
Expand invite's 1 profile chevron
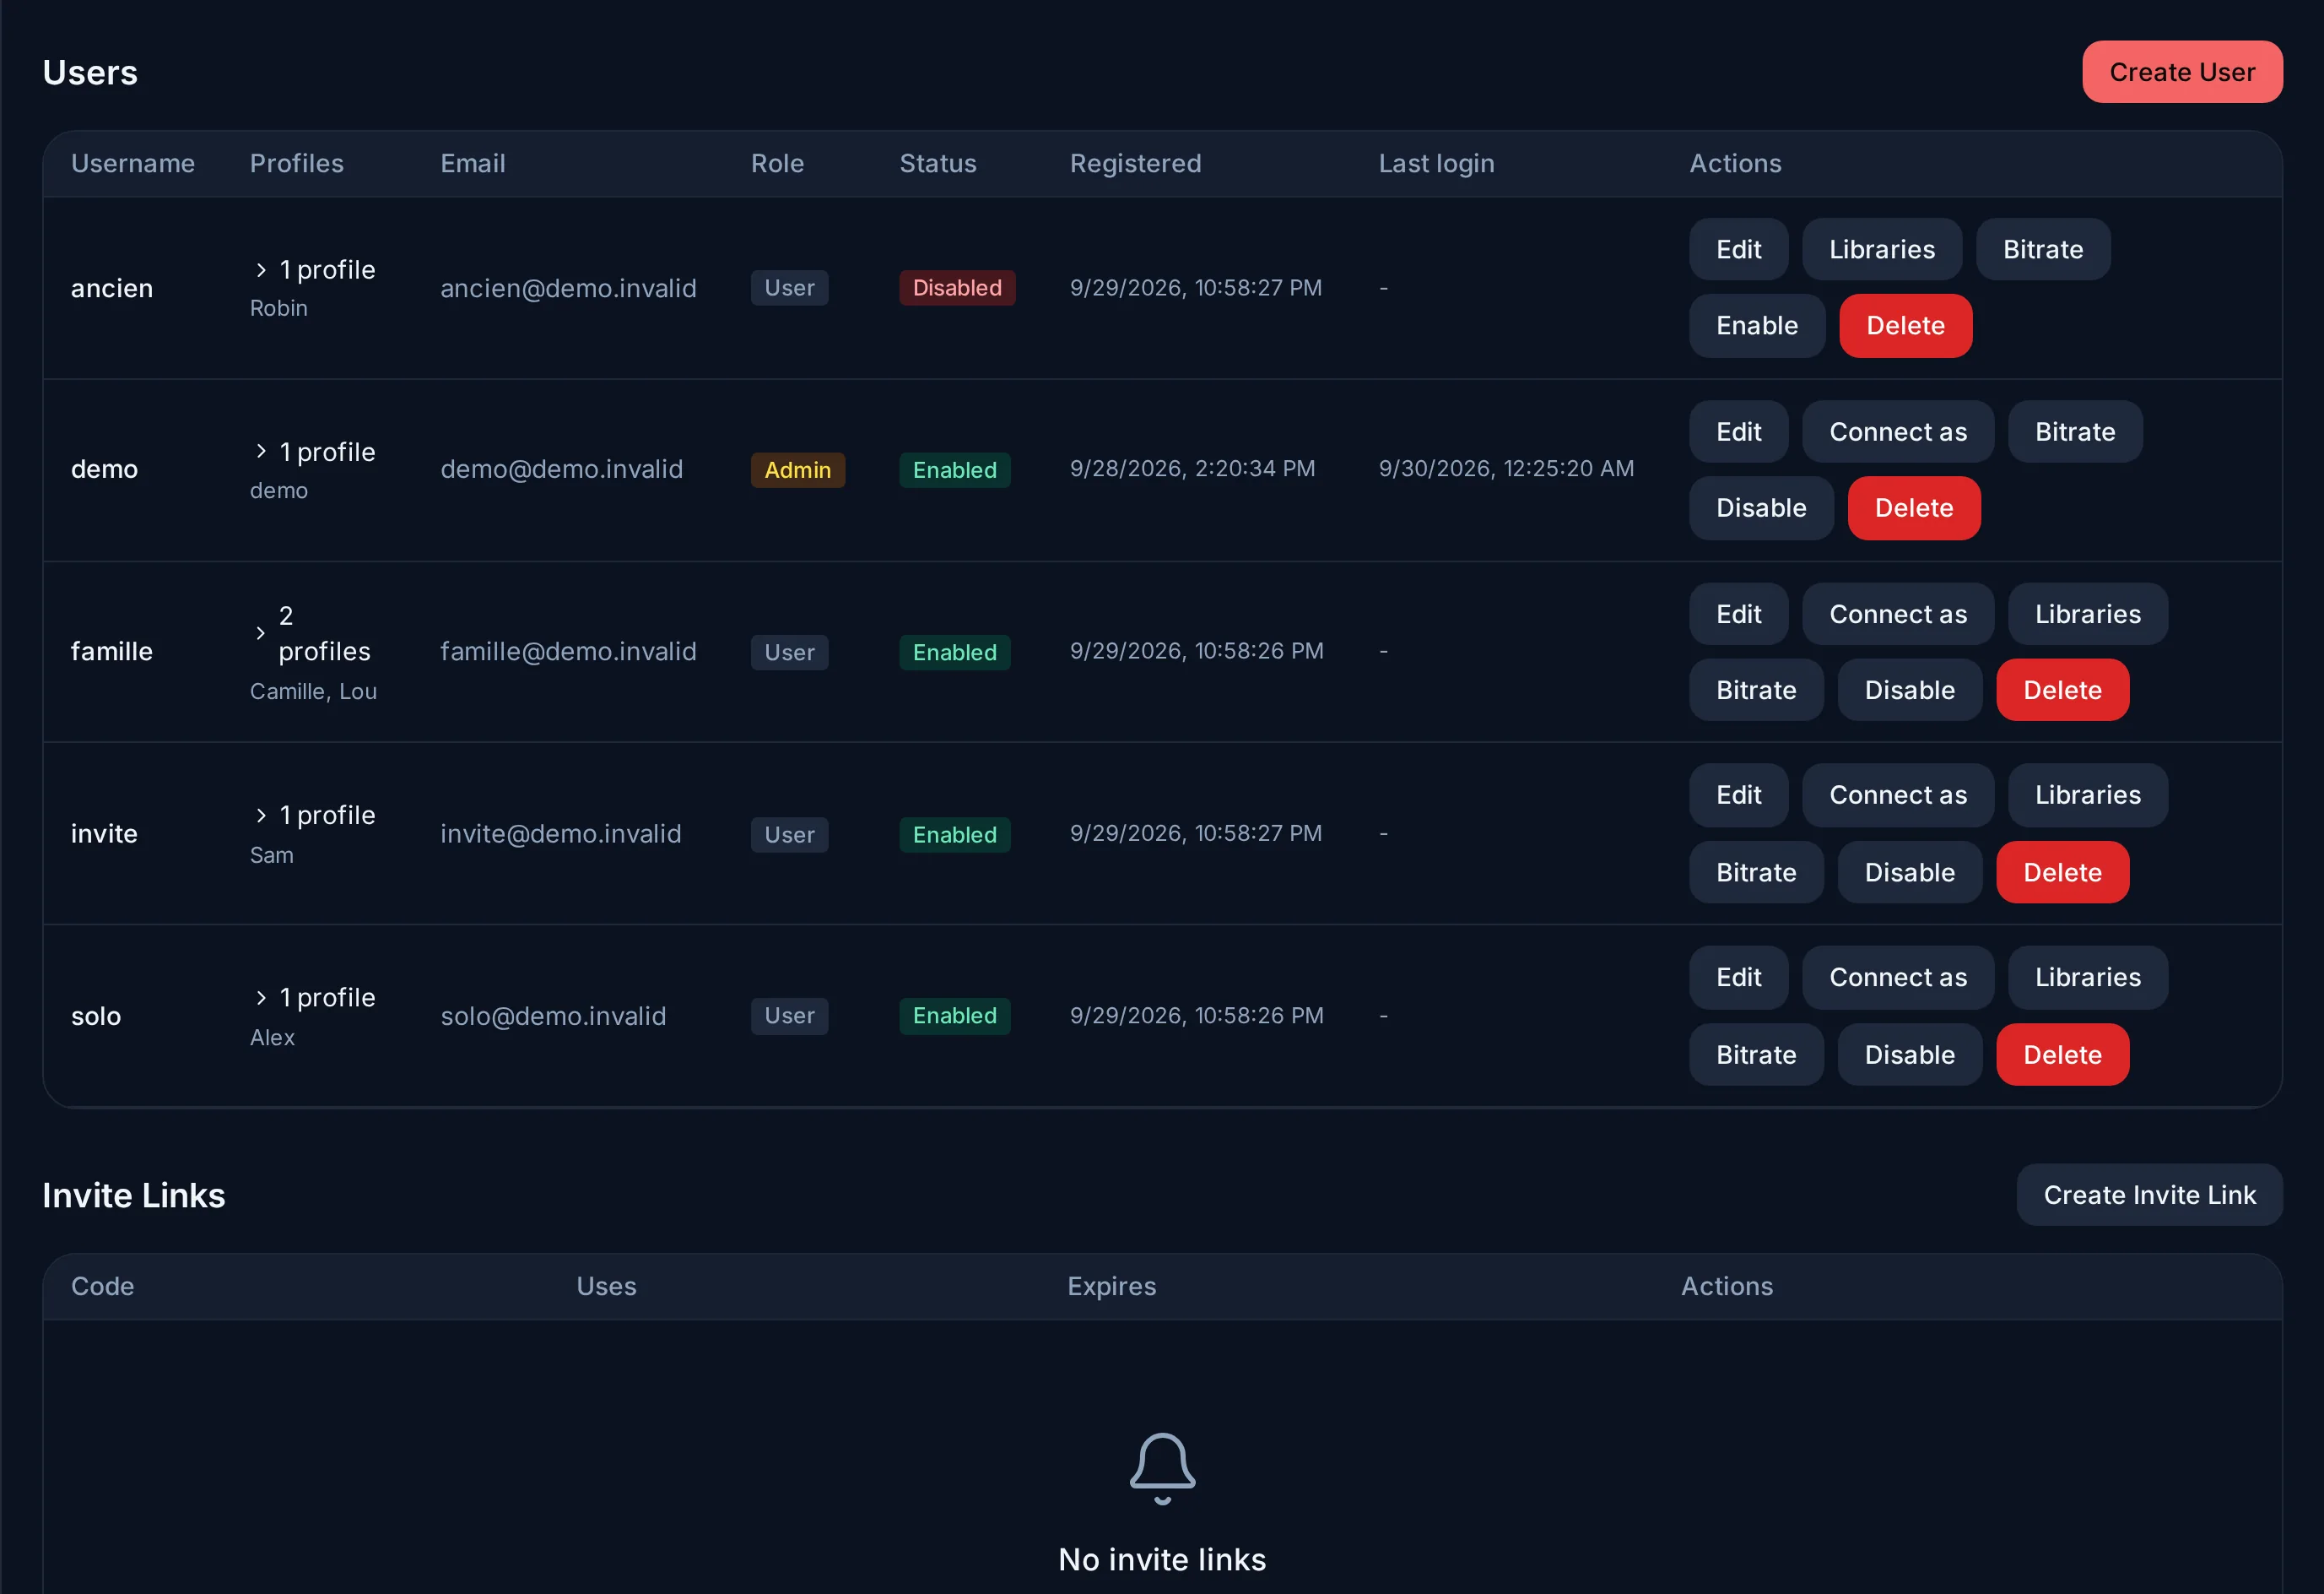point(261,816)
